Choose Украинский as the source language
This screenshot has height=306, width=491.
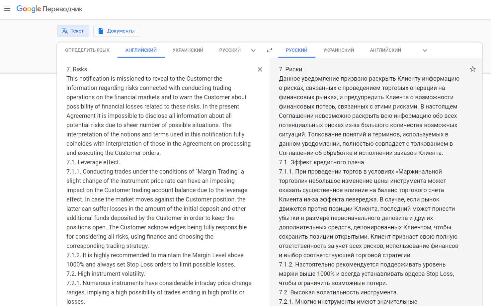point(188,50)
